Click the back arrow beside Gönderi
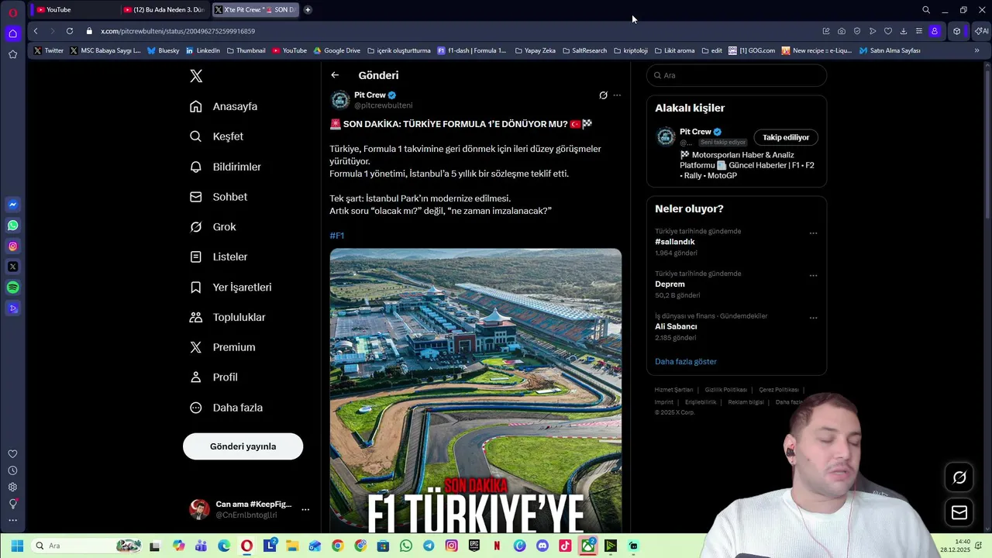992x558 pixels. click(335, 75)
